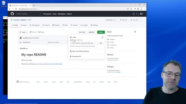Click the GitHub Octocat logo in header

12,14
